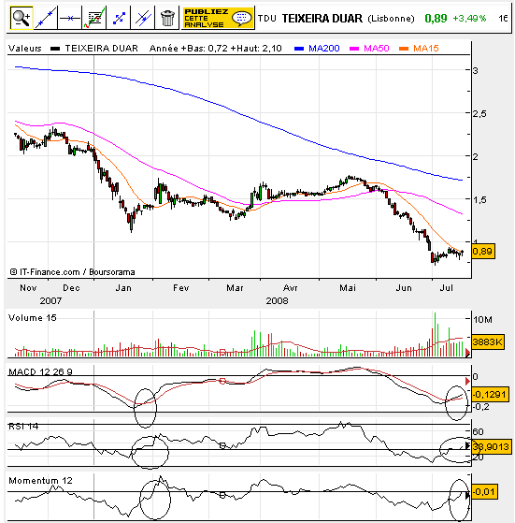
Task: Click the Jun label on the time axis
Action: coord(404,288)
